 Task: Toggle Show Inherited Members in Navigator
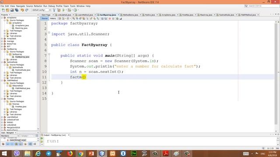click(3, 144)
